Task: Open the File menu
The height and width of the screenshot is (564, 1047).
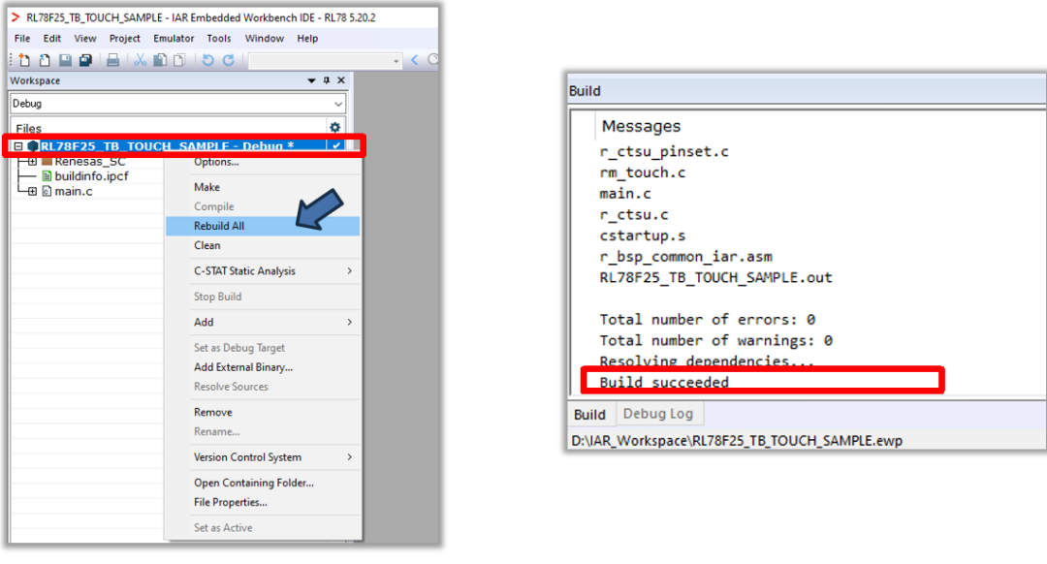Action: pos(22,39)
